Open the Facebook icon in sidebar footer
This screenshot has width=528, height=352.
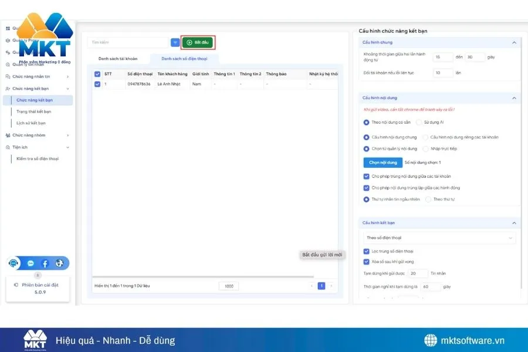45,263
